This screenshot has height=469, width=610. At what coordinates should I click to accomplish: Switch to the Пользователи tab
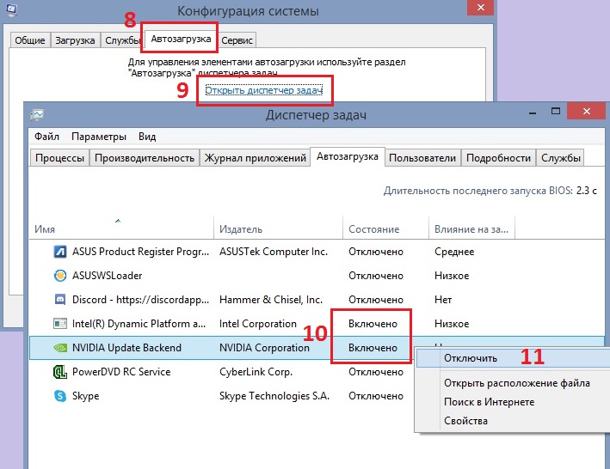[422, 158]
